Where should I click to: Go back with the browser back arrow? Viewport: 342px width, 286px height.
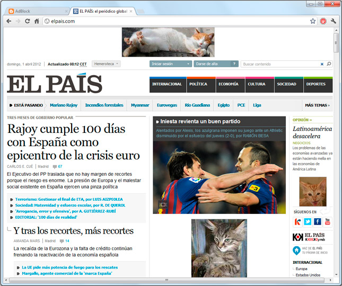click(9, 21)
